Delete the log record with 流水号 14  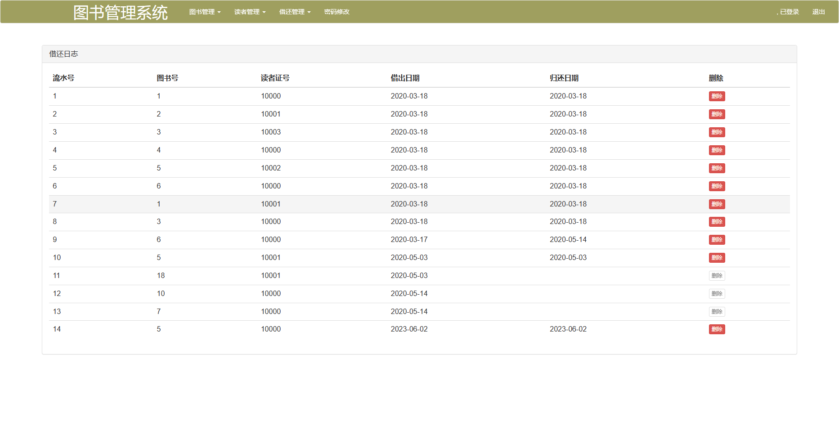pos(717,329)
